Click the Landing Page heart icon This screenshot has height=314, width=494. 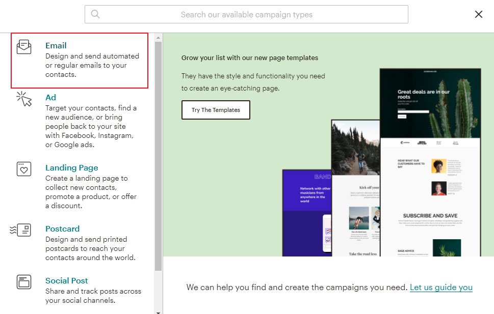click(24, 169)
